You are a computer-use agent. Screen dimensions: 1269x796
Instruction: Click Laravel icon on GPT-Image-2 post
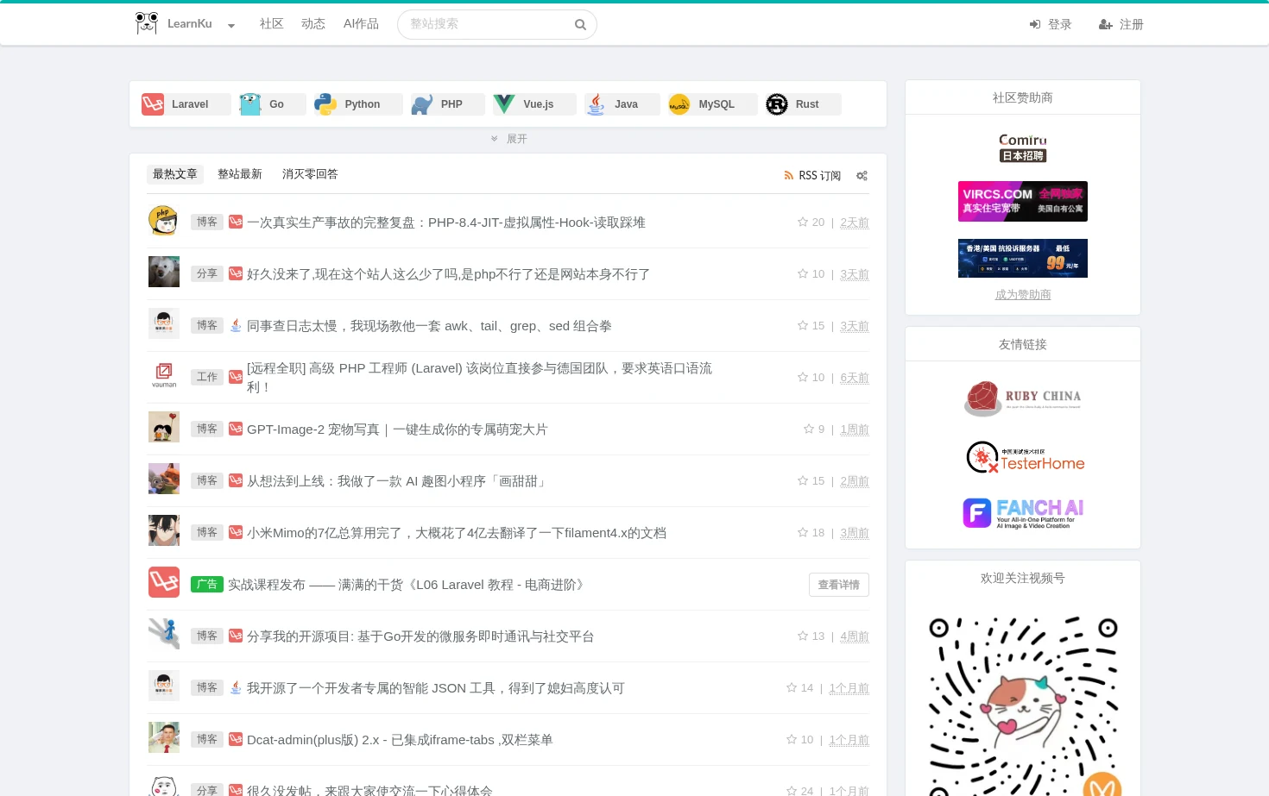[236, 429]
